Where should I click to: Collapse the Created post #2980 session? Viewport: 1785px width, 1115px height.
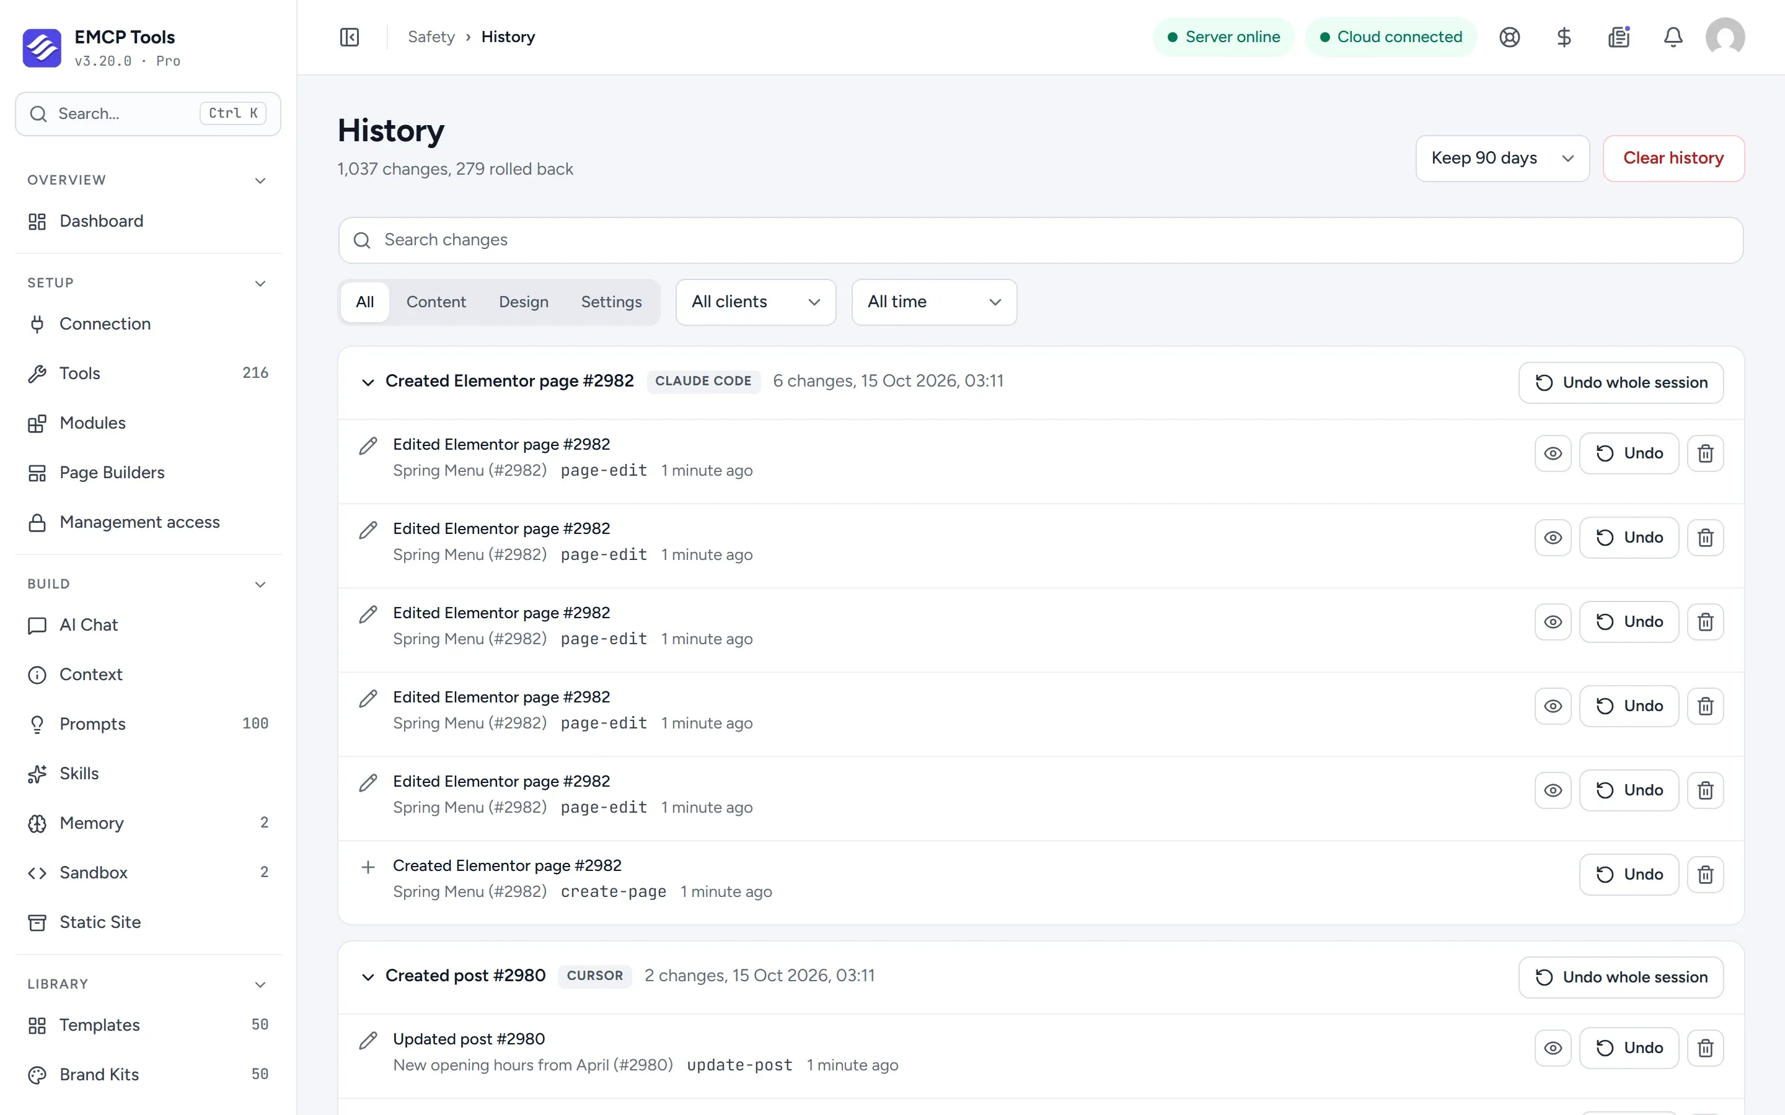click(x=368, y=977)
